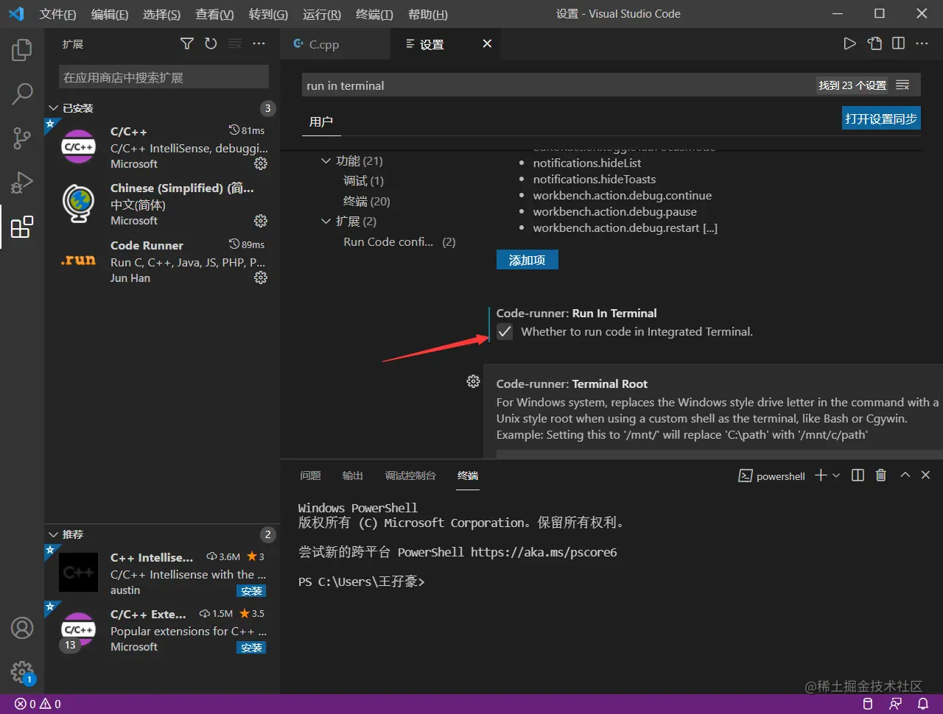Filter extensions with the funnel icon
The image size is (943, 714).
[x=187, y=44]
